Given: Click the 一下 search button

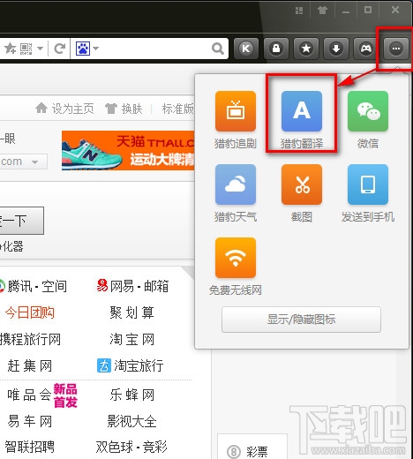Looking at the screenshot, I should (x=21, y=221).
